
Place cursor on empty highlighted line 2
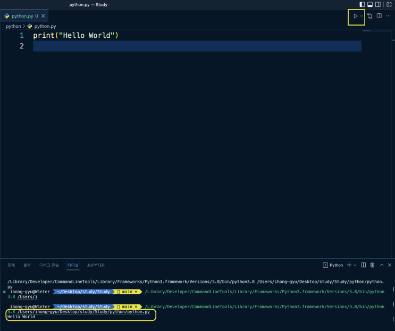point(197,46)
